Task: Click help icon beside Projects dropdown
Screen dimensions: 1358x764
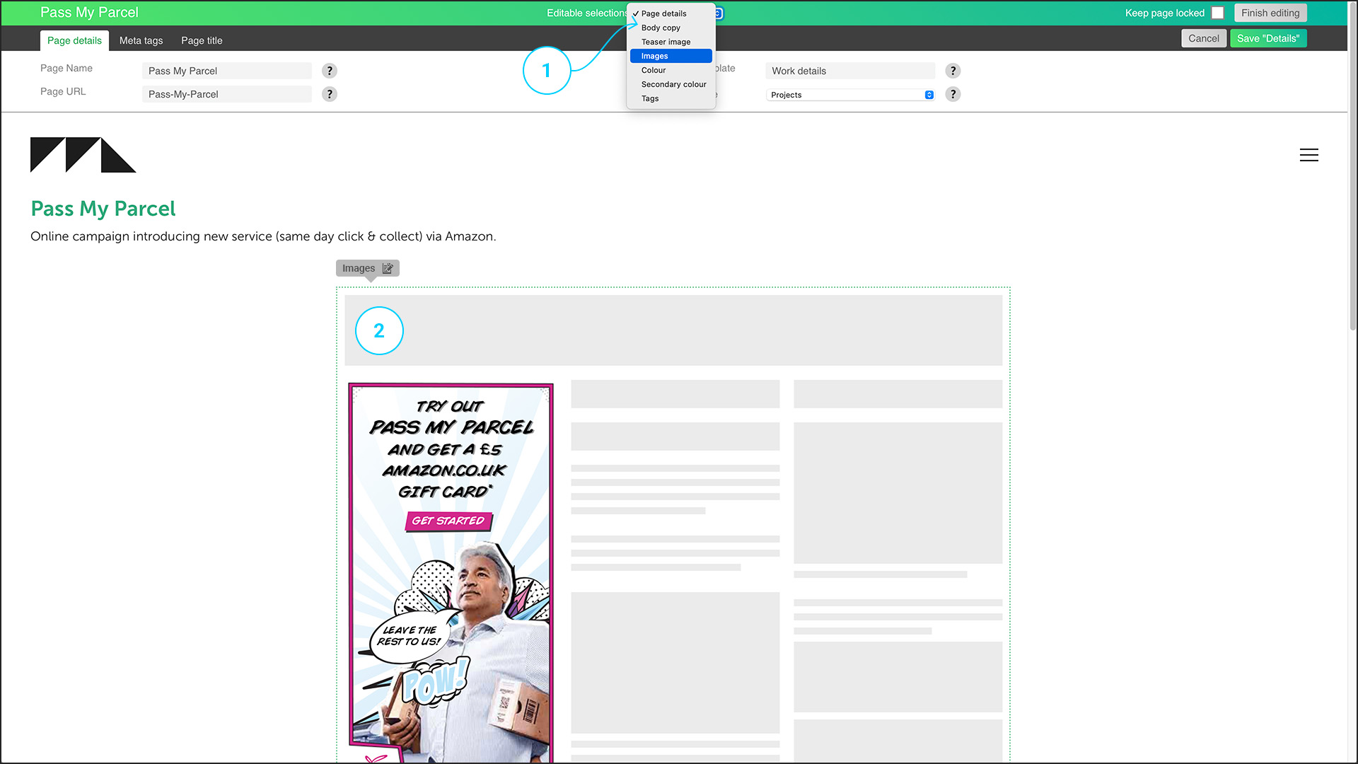Action: coord(953,94)
